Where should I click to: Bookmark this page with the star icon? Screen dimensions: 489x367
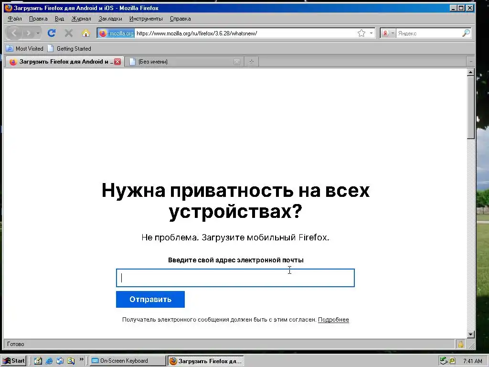click(x=361, y=33)
